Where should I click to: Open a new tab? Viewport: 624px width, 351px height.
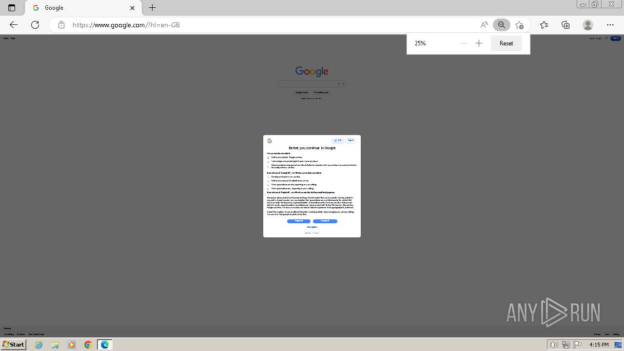(153, 8)
